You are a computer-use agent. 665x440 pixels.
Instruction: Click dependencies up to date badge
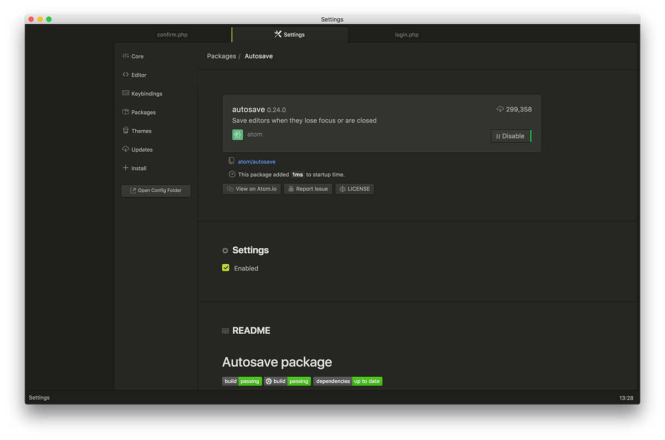tap(348, 381)
